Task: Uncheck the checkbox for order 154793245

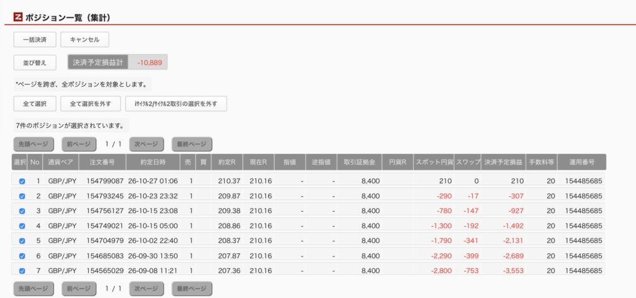Action: (22, 196)
